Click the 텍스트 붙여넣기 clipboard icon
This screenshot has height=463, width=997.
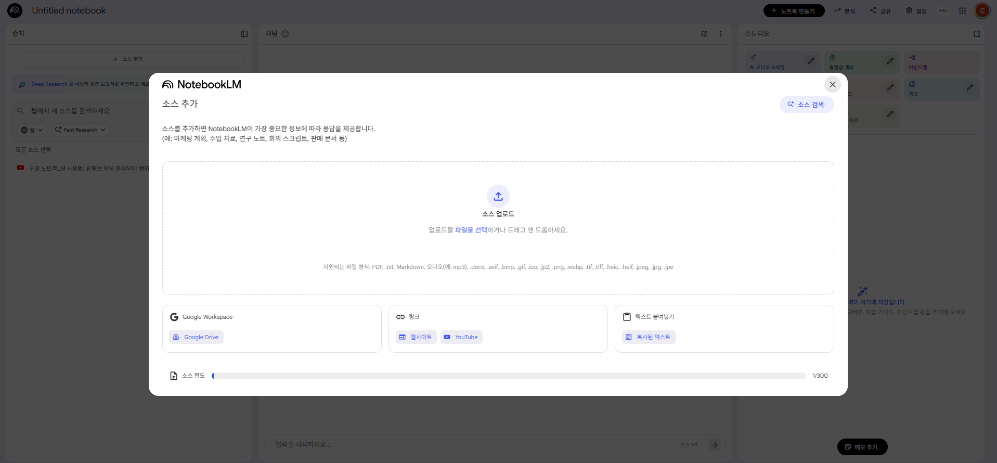[x=627, y=317]
